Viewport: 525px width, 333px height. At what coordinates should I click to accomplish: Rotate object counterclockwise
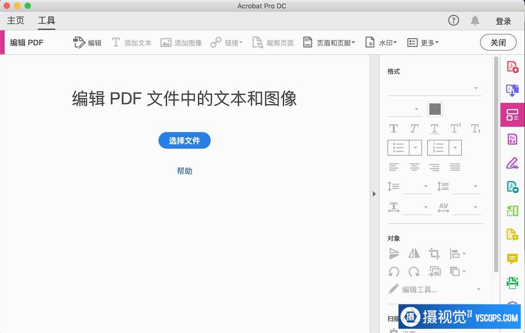click(x=394, y=271)
